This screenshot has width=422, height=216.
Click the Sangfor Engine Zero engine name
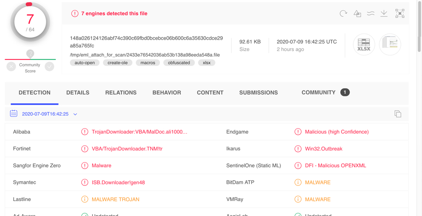tap(37, 166)
